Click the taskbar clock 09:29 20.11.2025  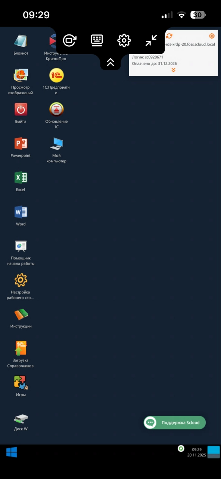(197, 452)
